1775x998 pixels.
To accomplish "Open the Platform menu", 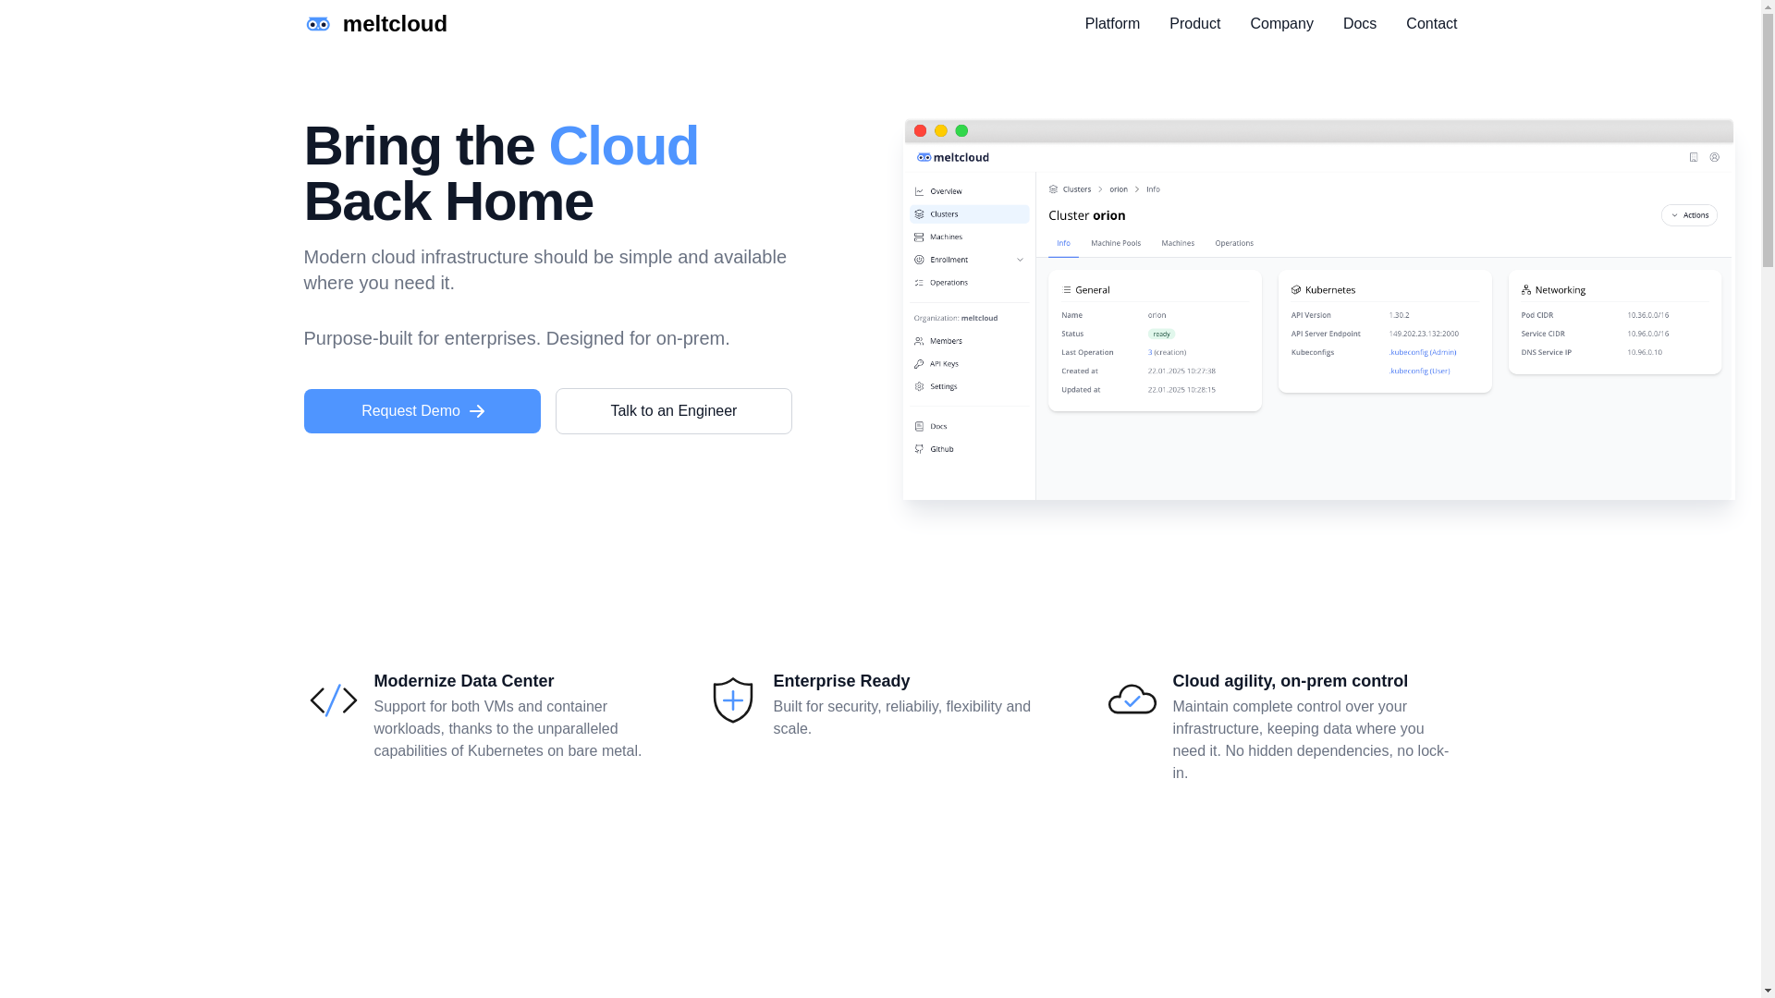I will pyautogui.click(x=1112, y=24).
